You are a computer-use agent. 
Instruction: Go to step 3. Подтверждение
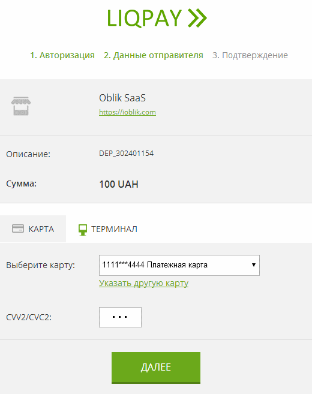(250, 55)
